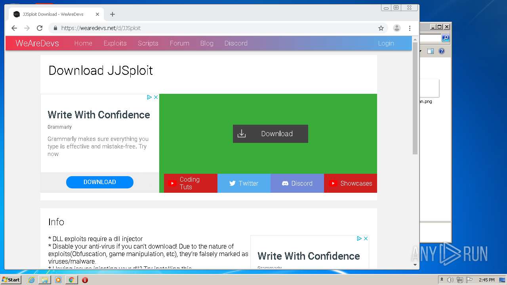
Task: Click the Discord logo icon in the button row
Action: (285, 183)
